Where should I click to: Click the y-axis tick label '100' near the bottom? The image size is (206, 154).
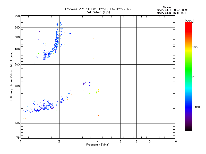coord(17,123)
